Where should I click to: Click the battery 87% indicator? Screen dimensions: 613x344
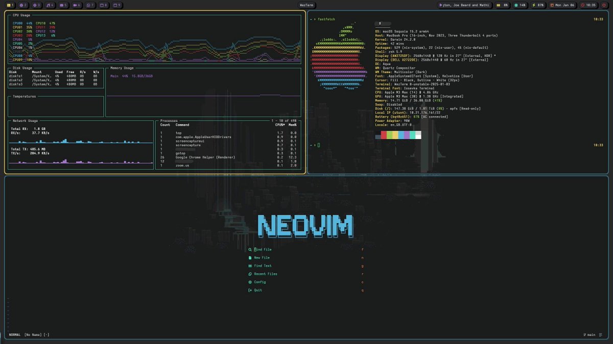click(538, 5)
